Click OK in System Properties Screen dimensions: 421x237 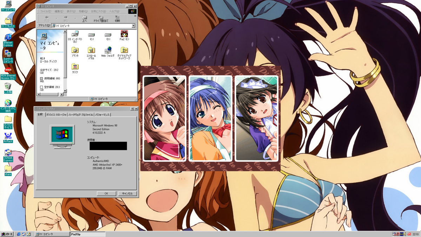(106, 193)
